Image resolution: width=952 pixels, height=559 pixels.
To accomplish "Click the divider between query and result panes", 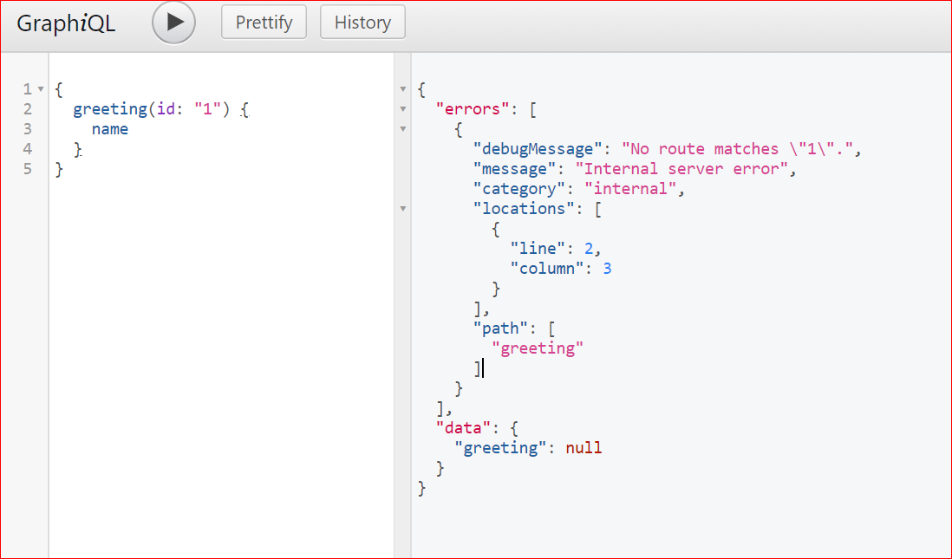I will click(x=402, y=306).
